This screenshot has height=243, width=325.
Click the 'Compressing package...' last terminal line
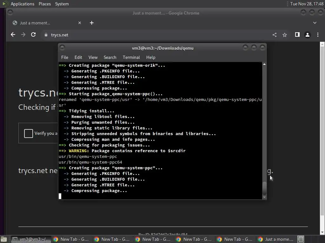click(x=99, y=191)
